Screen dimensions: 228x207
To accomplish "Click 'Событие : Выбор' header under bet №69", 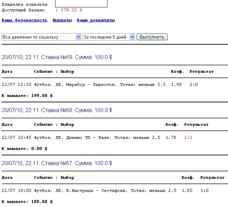I will tap(54, 71).
